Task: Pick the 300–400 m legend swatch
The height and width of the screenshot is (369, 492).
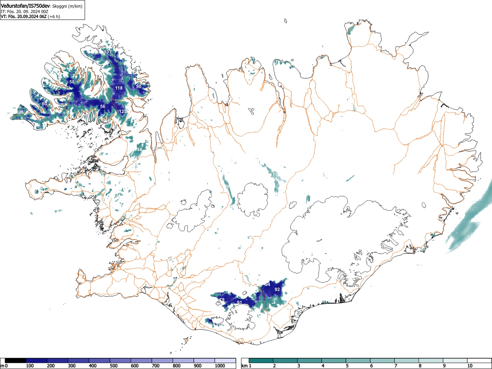Action: tap(78, 361)
